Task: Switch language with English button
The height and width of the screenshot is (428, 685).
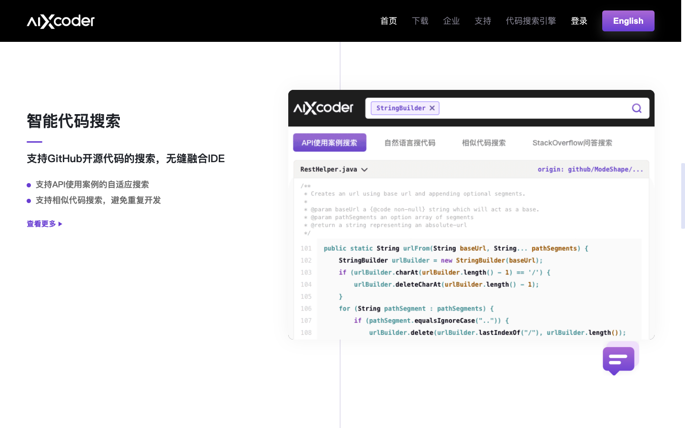Action: coord(628,21)
